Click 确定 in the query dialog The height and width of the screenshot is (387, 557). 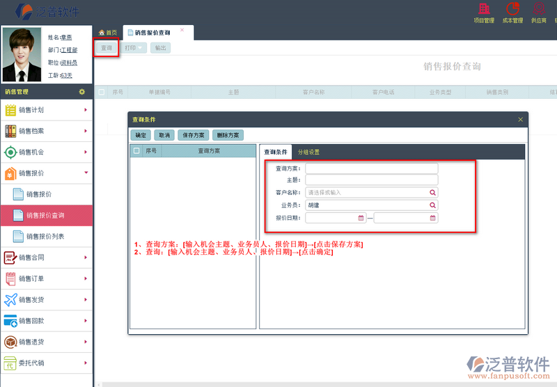(x=141, y=135)
